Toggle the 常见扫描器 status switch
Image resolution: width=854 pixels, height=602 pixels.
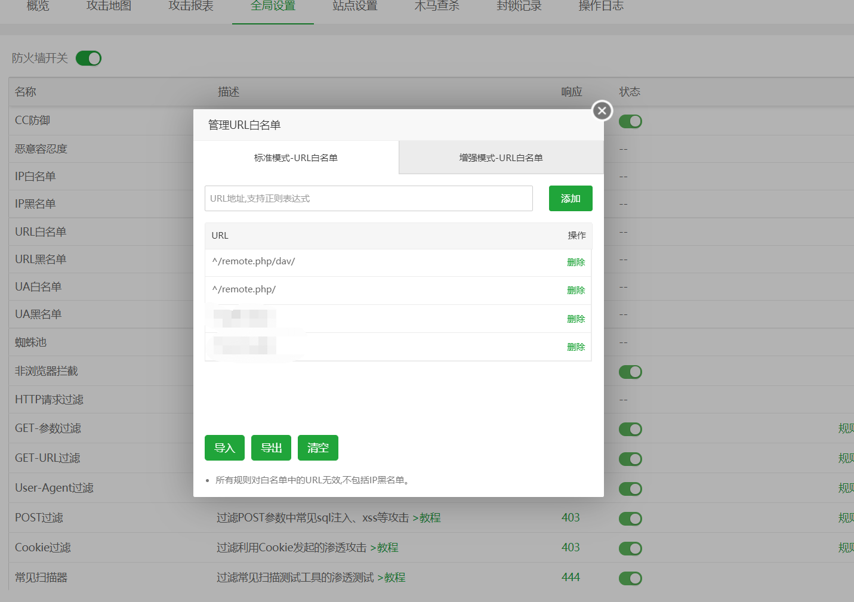pos(630,578)
